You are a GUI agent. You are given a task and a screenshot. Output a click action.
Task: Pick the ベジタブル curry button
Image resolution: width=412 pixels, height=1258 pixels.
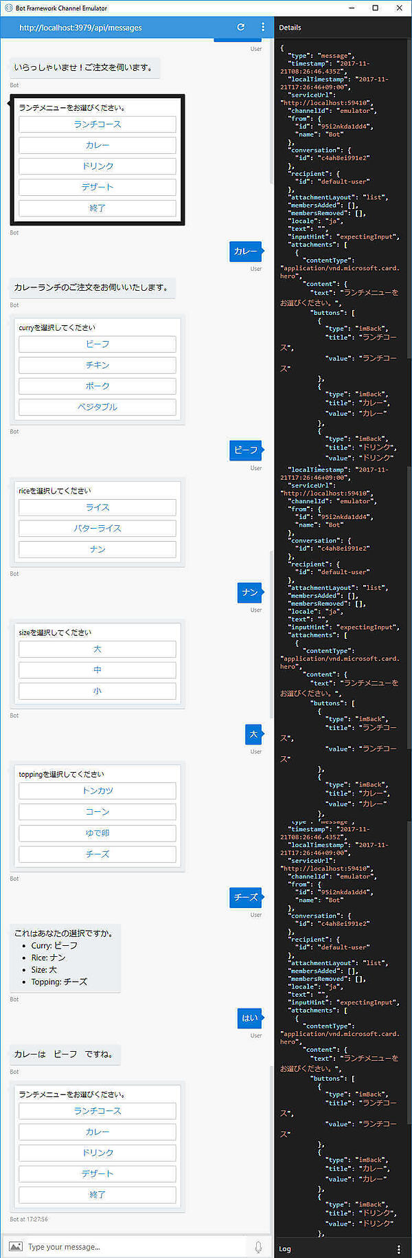(97, 407)
